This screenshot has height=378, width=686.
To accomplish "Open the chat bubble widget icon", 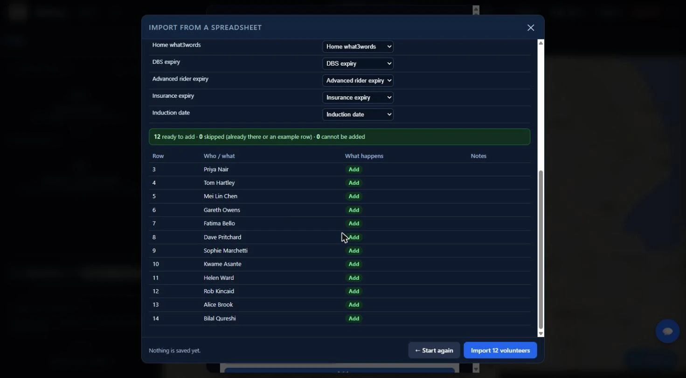I will (x=667, y=331).
